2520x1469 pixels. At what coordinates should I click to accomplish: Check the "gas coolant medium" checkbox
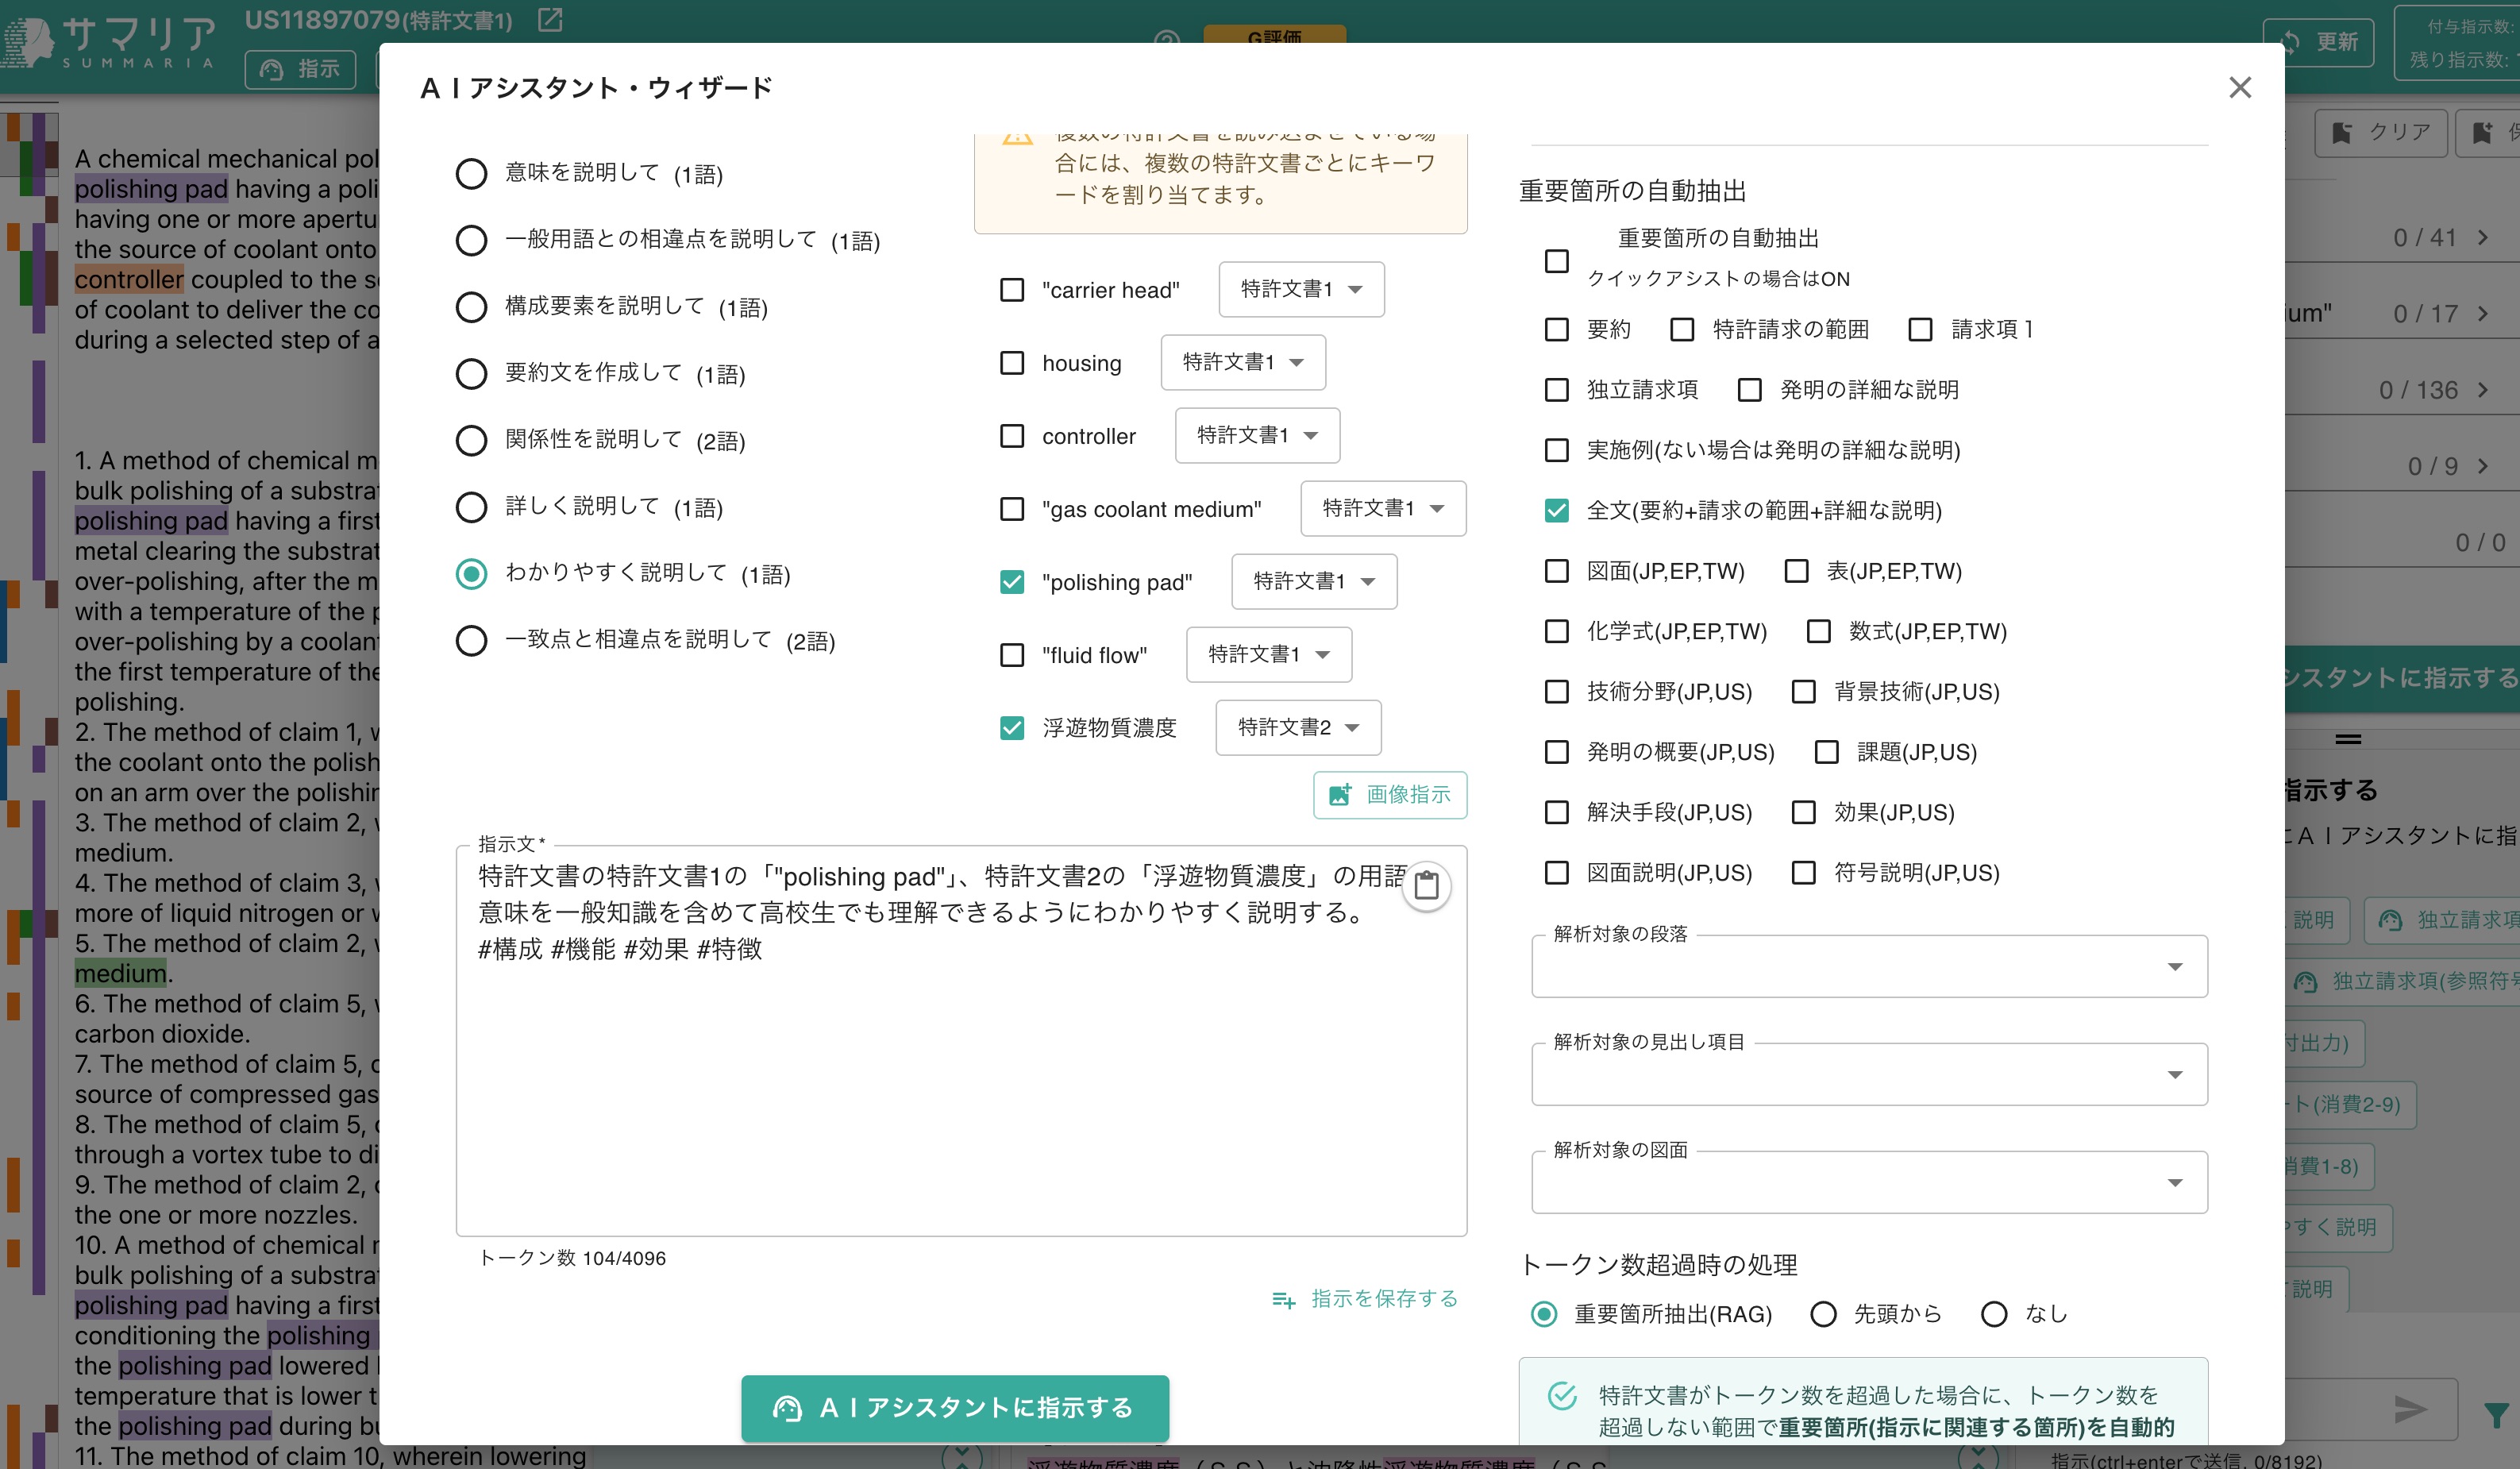tap(1012, 509)
